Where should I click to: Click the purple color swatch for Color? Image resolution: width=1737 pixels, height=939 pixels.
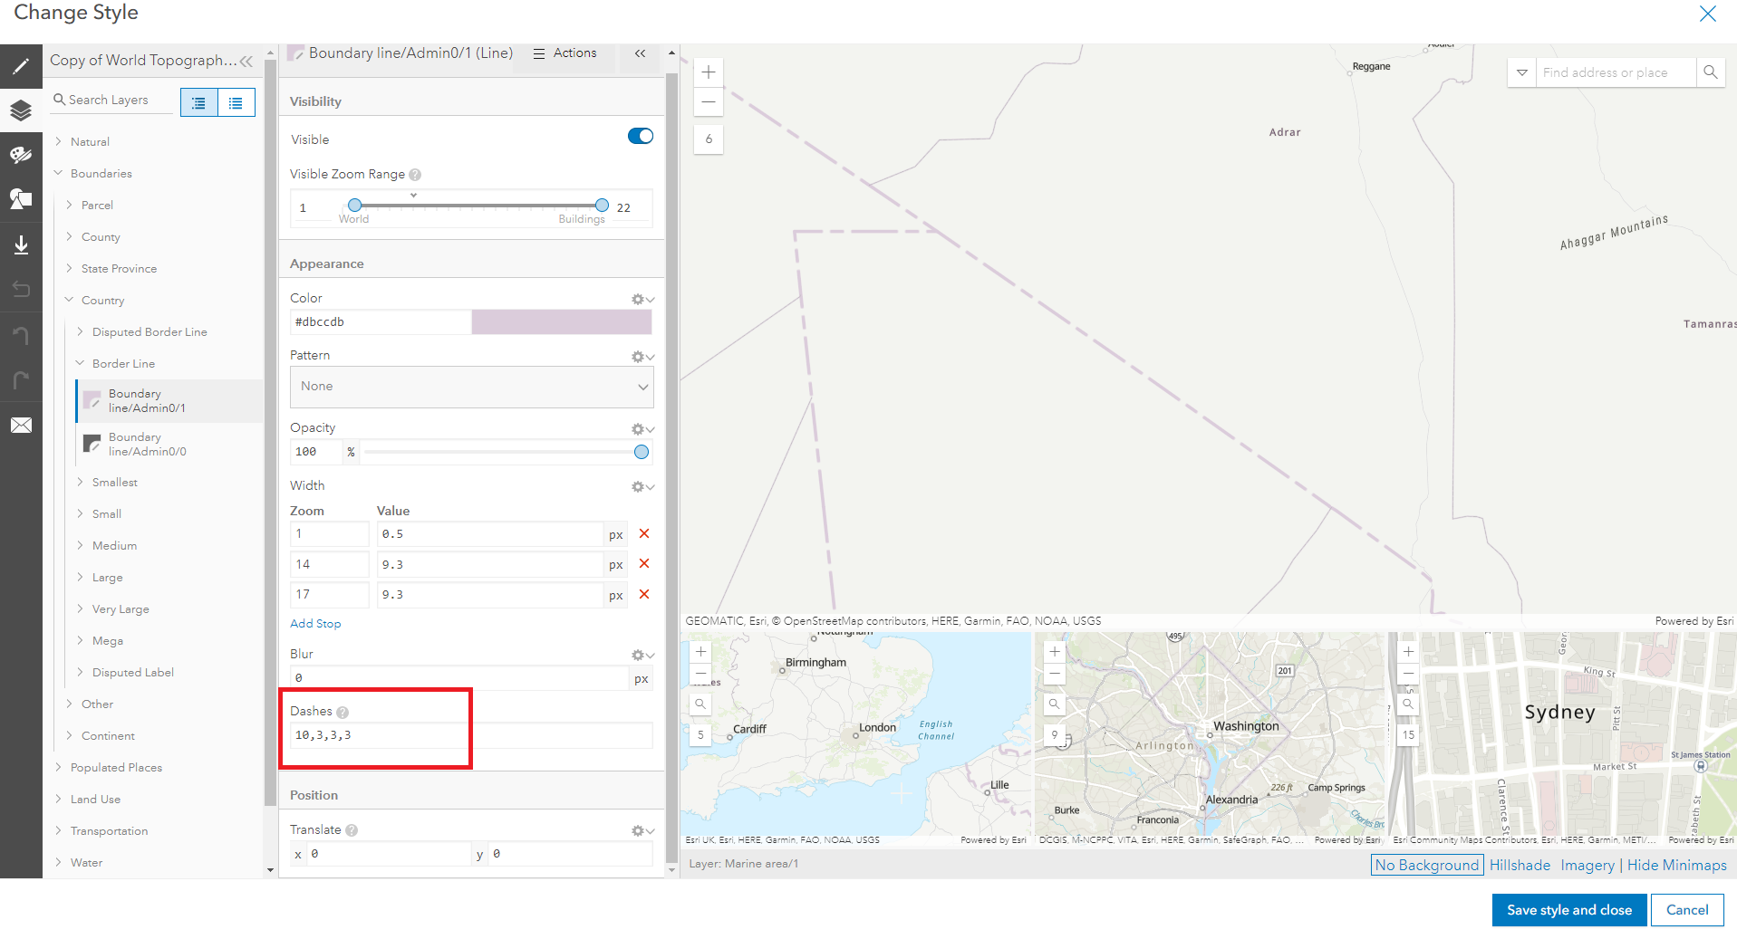tap(562, 321)
